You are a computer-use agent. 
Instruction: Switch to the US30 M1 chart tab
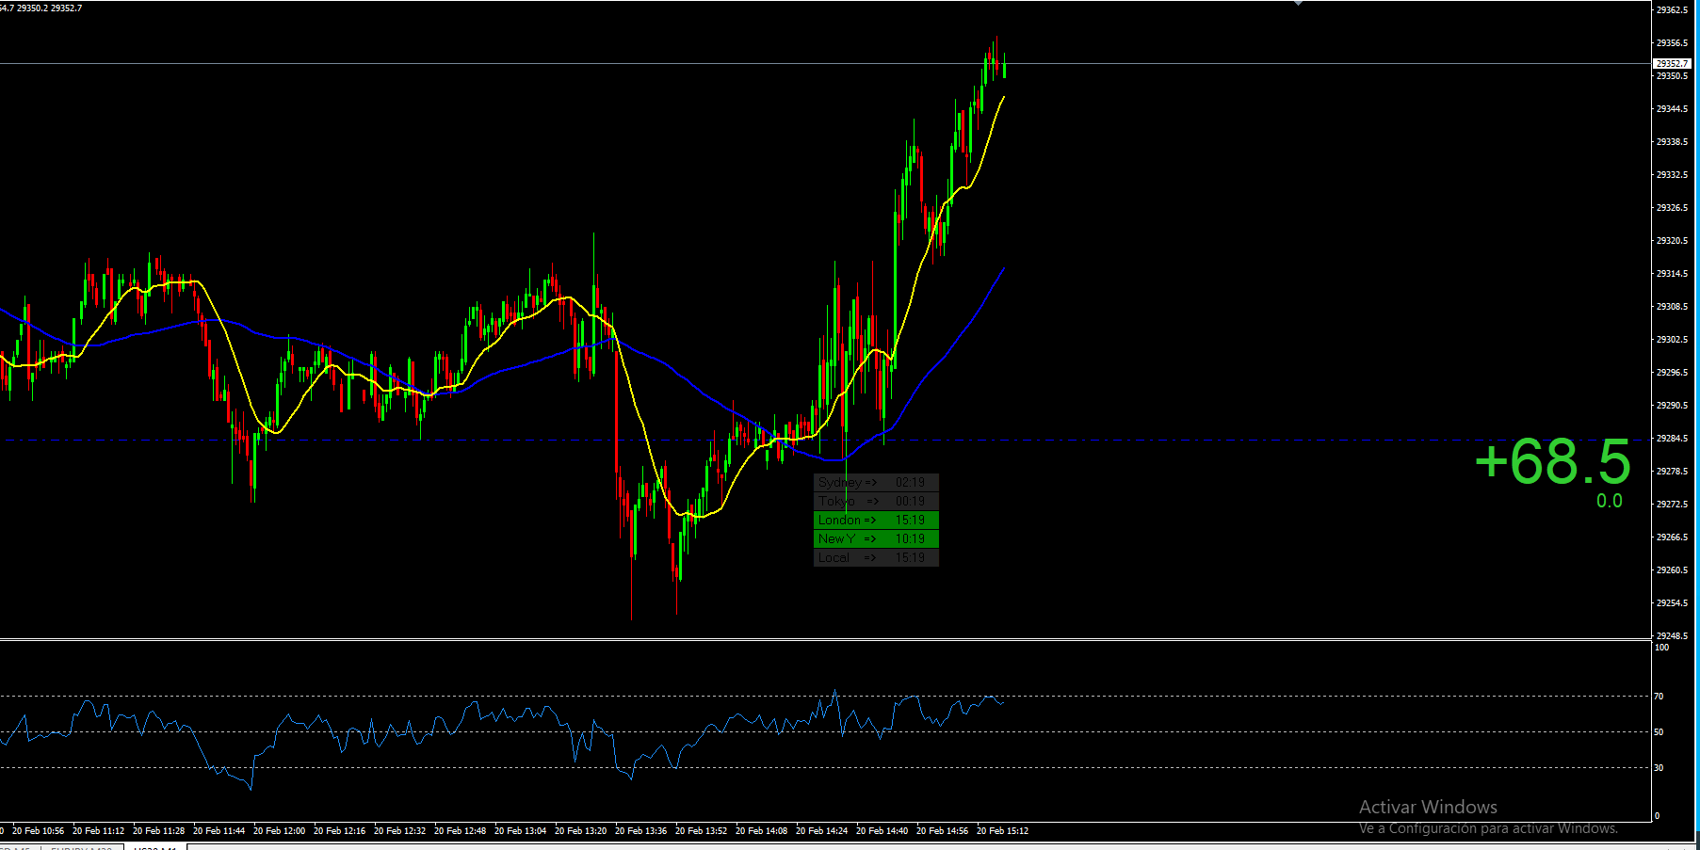[154, 847]
